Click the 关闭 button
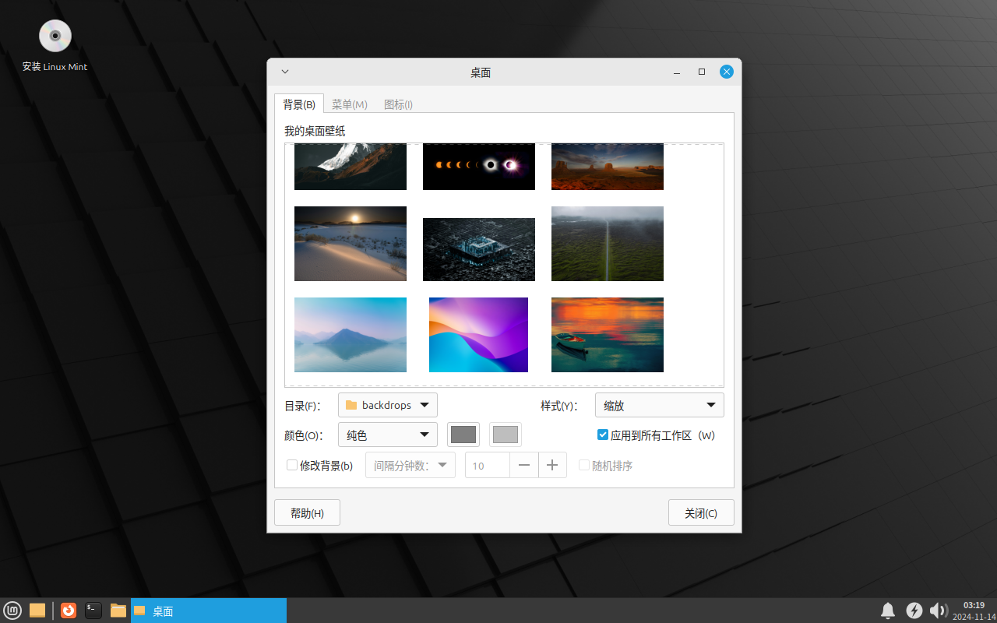 pos(701,512)
